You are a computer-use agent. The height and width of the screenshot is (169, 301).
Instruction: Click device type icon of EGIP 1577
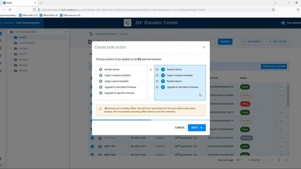point(100,146)
